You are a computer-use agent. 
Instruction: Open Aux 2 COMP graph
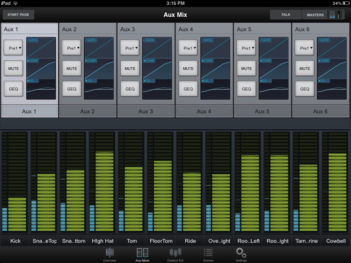click(99, 69)
